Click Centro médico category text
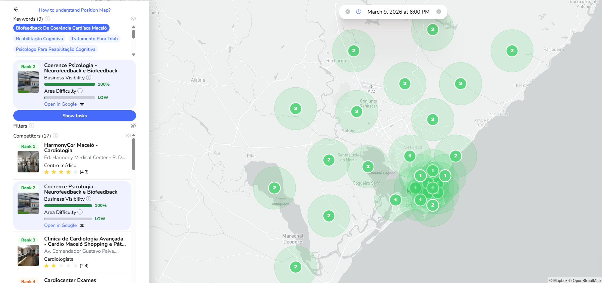The height and width of the screenshot is (283, 602). tap(60, 165)
